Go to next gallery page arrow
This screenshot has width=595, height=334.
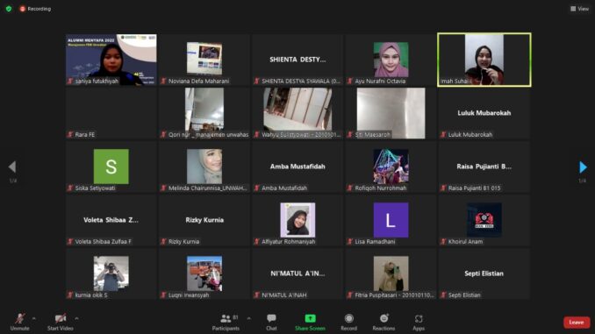(x=583, y=167)
